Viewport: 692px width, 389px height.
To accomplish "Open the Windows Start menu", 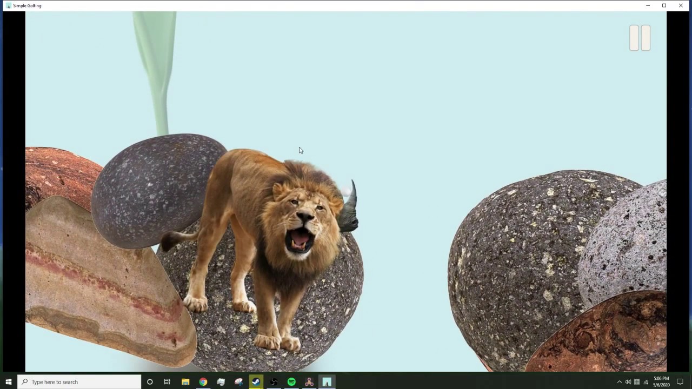I will click(8, 382).
